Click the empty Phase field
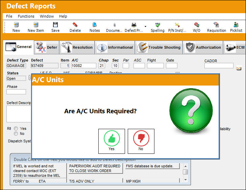 [16, 92]
